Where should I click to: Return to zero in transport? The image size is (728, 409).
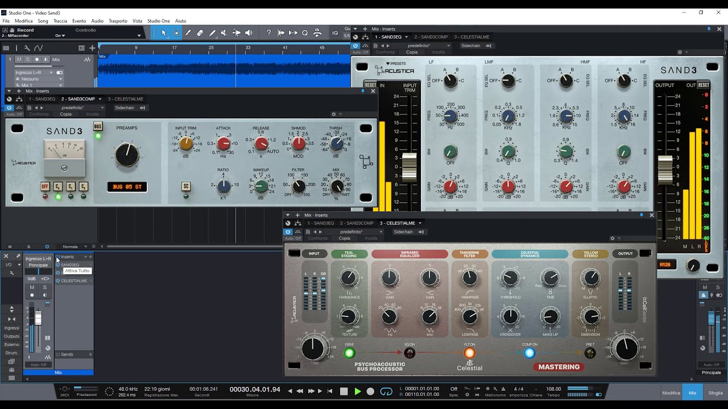pyautogui.click(x=330, y=391)
